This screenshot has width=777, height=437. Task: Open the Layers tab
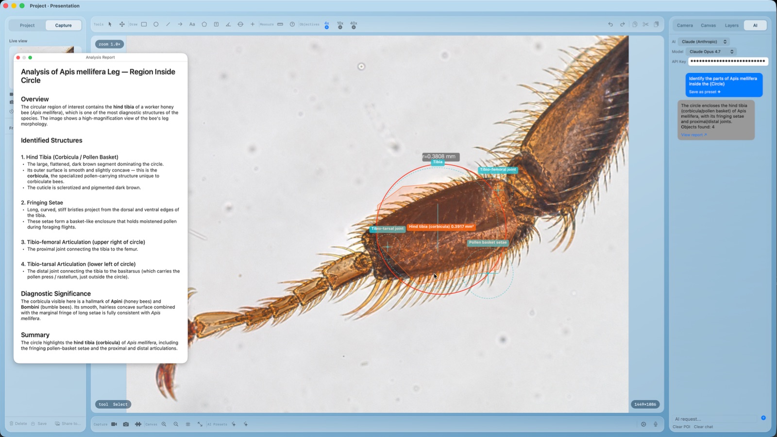pyautogui.click(x=731, y=25)
